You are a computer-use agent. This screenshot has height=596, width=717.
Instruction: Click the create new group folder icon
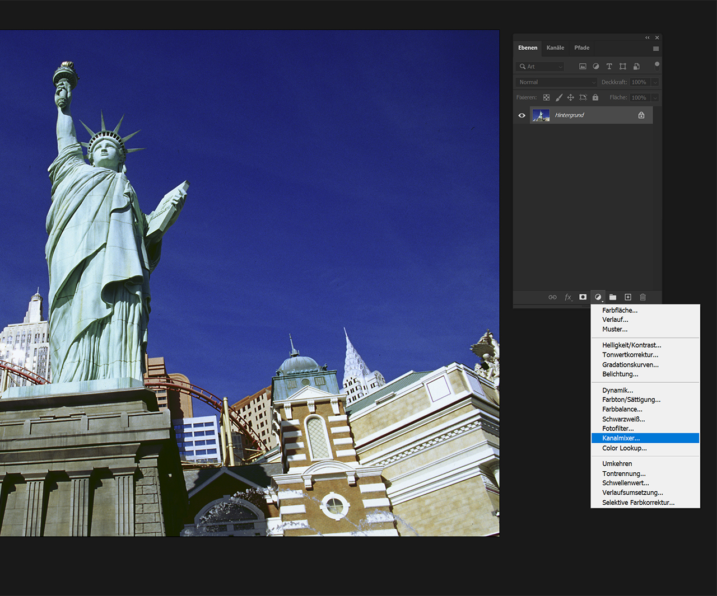point(613,297)
